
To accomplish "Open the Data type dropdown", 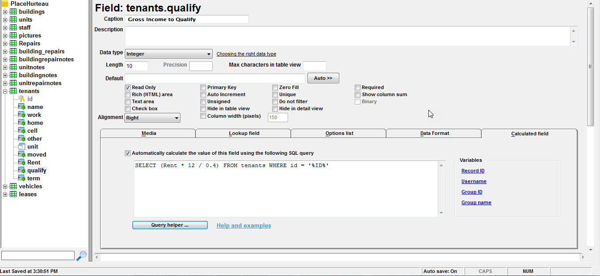I will click(x=169, y=54).
